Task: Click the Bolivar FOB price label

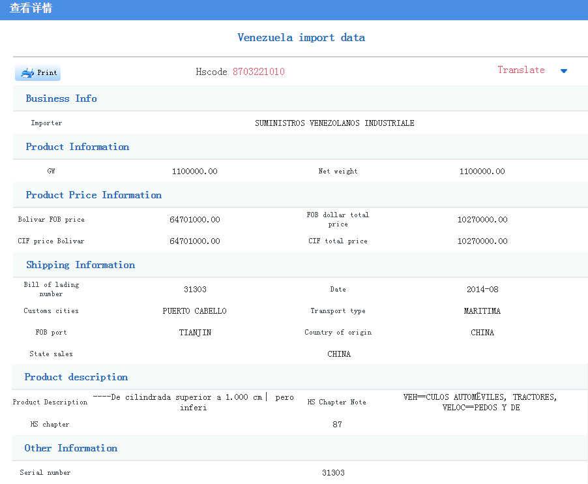Action: [x=51, y=219]
